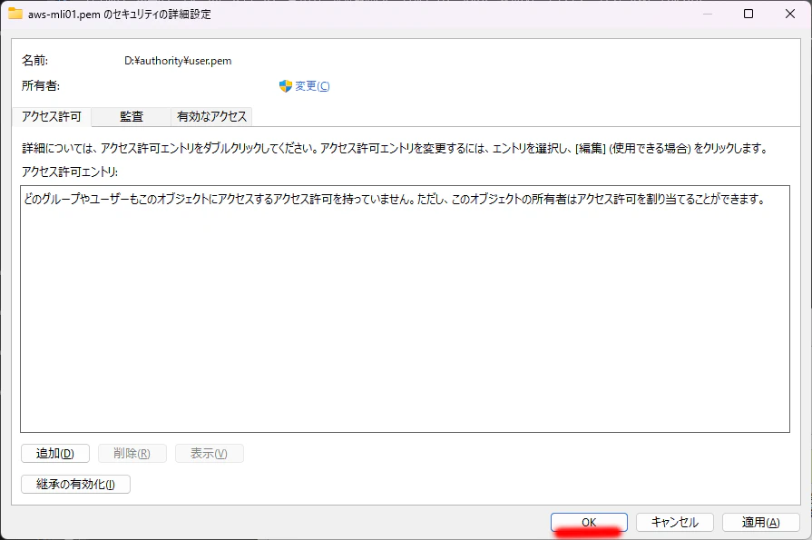Click the 削除(R) button
This screenshot has width=812, height=540.
[132, 454]
